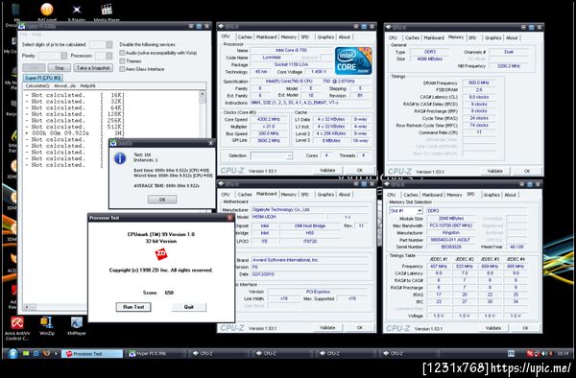Open the pi digits dropdown
The image size is (576, 378).
[109, 44]
